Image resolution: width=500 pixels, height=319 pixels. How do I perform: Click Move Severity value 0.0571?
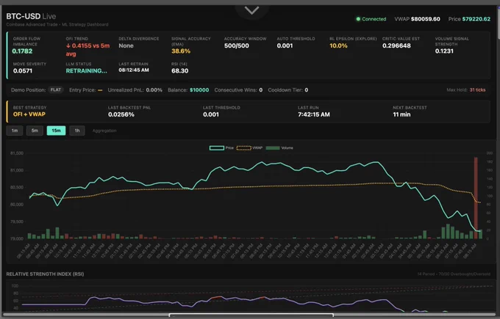click(x=23, y=71)
